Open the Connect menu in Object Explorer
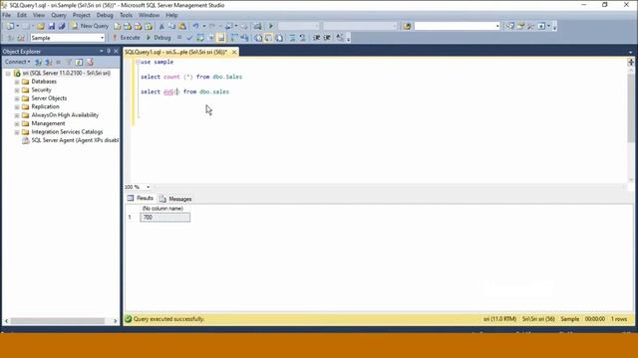This screenshot has width=638, height=358. (18, 62)
